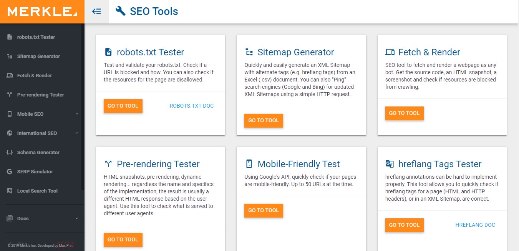Image resolution: width=519 pixels, height=251 pixels.
Task: Click Schema Generator sidebar braces icon
Action: point(10,152)
